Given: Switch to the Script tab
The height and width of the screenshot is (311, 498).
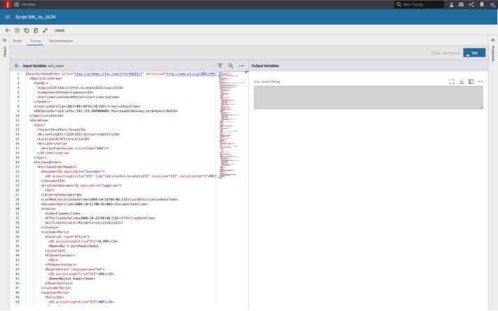Looking at the screenshot, I should pyautogui.click(x=17, y=41).
